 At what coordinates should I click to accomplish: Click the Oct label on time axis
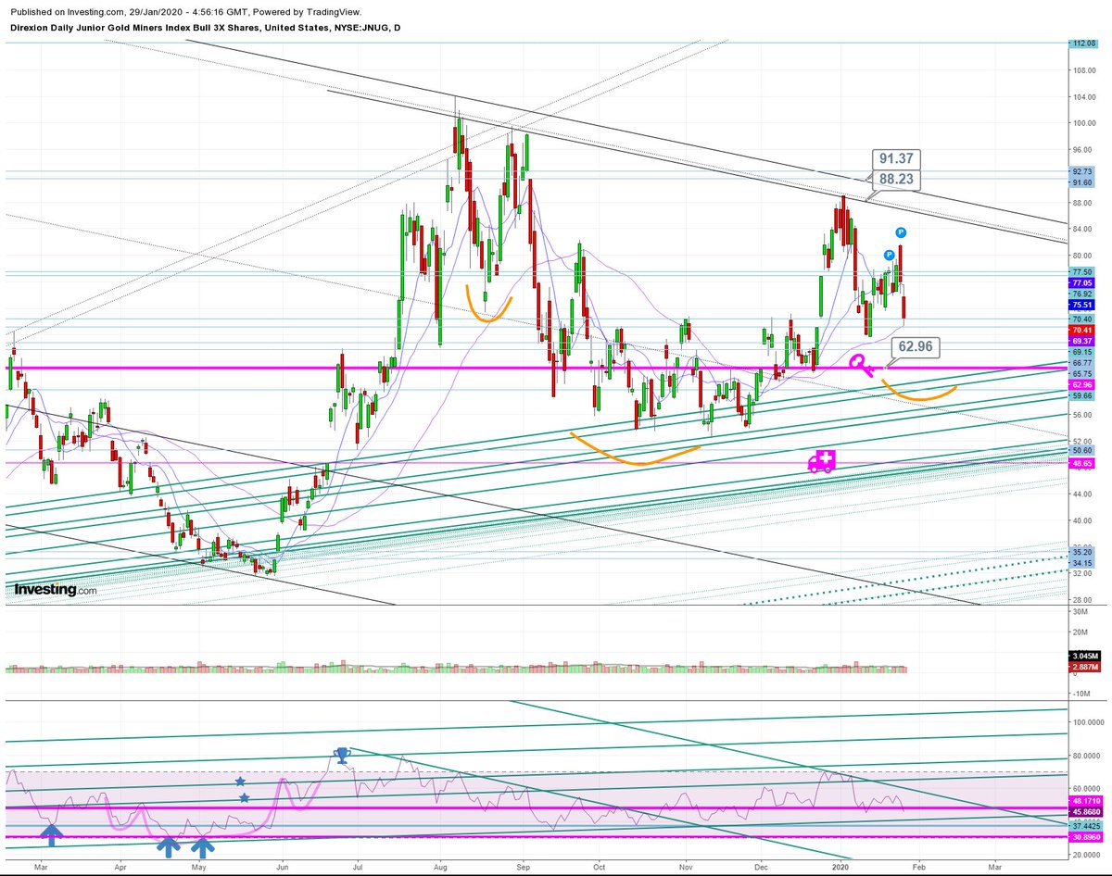[x=600, y=870]
